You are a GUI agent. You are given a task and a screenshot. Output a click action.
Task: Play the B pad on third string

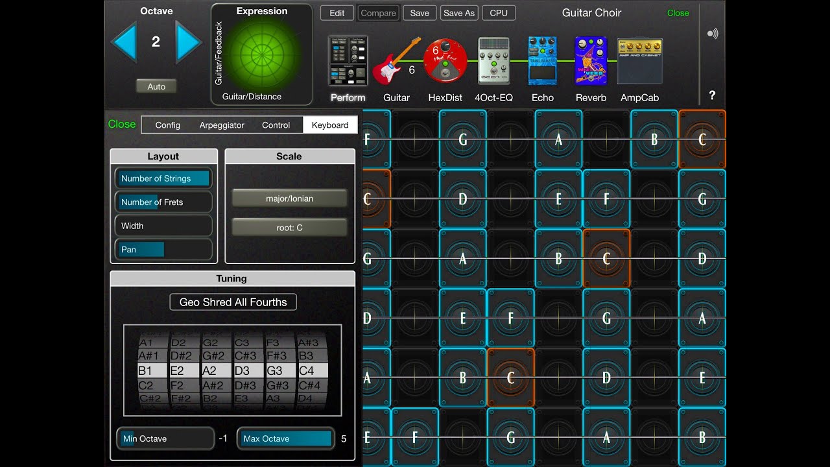point(558,258)
